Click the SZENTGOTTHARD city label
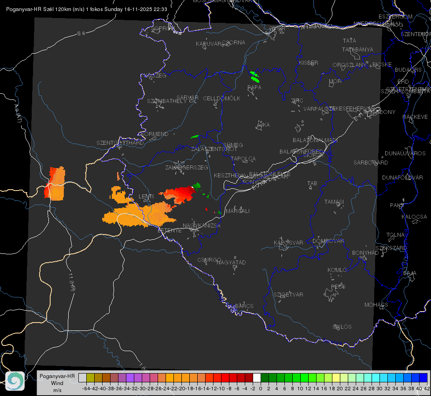 120,143
